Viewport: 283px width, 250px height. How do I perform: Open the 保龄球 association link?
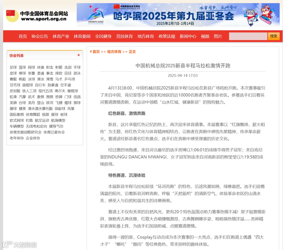60,109
